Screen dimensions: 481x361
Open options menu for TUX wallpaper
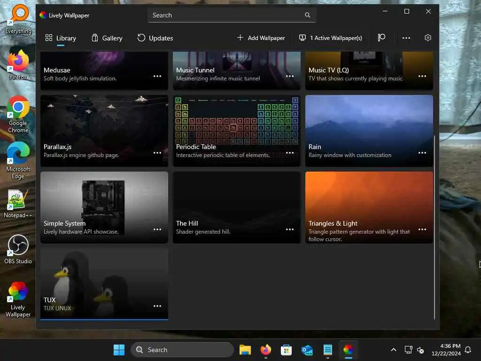(157, 306)
